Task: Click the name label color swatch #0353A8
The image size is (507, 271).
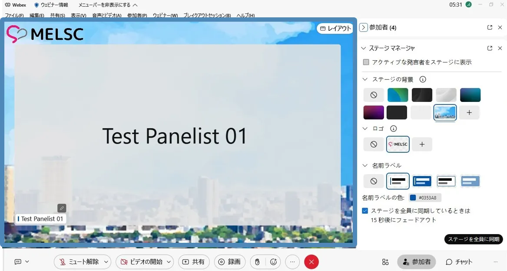Action: (413, 198)
